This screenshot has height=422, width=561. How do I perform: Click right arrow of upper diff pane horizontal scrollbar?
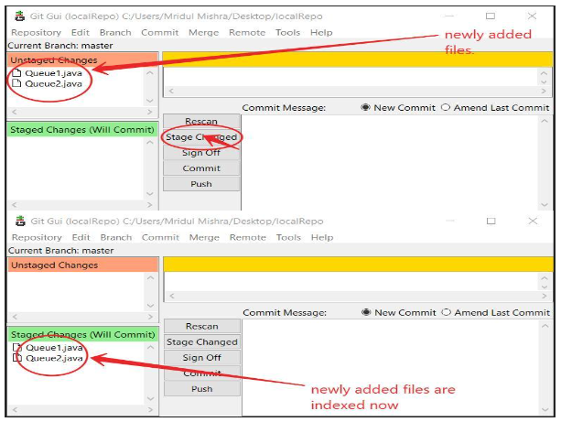coord(544,91)
